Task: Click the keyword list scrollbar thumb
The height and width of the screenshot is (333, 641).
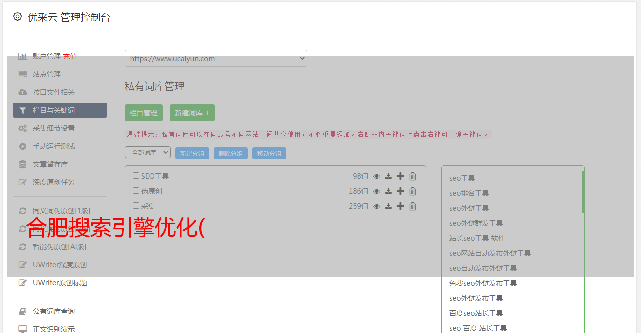Action: pyautogui.click(x=583, y=192)
